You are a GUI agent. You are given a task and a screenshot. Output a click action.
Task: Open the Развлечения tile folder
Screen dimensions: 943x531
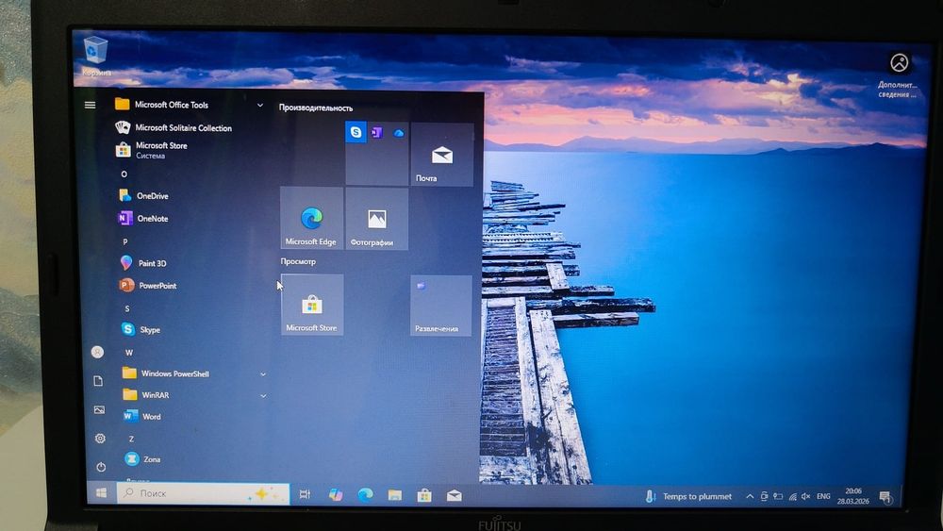pos(440,306)
